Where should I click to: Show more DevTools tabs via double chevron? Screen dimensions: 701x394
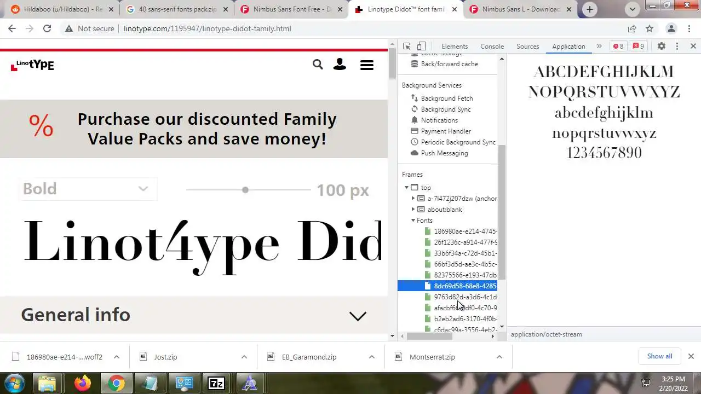tap(599, 46)
